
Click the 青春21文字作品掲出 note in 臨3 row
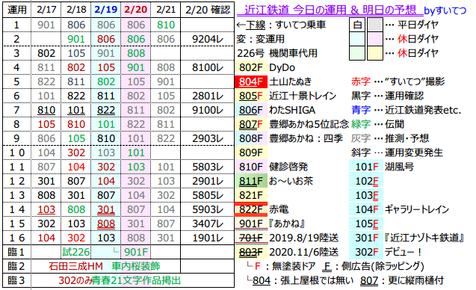click(136, 280)
